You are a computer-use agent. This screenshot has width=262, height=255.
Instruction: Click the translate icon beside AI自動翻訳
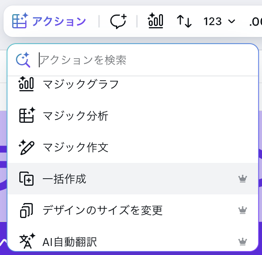tap(27, 241)
